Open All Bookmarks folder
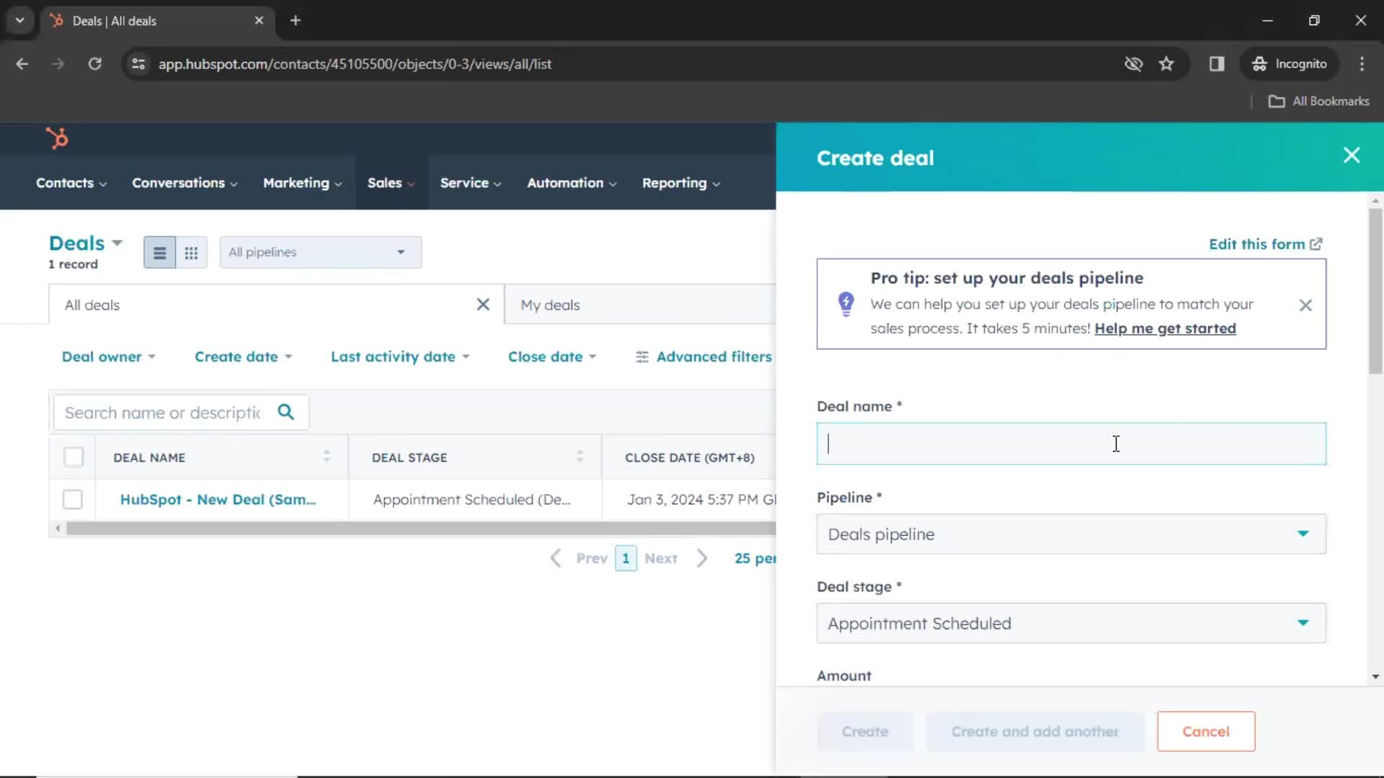 [1319, 102]
